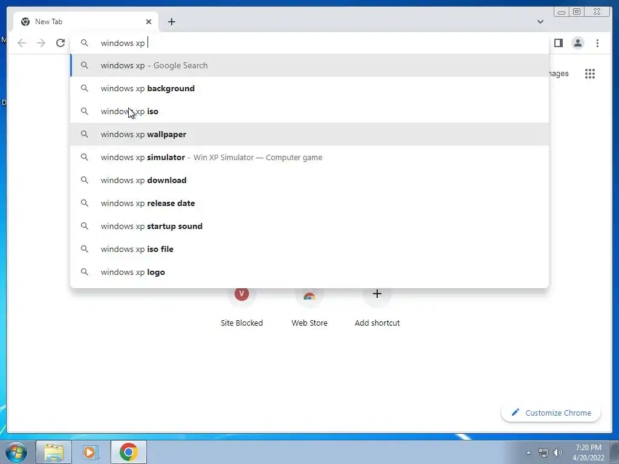
Task: Go forward with the right arrow
Action: [41, 43]
